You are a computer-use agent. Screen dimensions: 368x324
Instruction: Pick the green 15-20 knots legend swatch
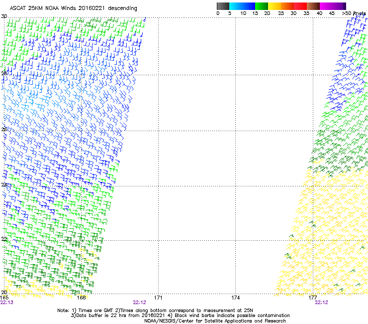262,6
